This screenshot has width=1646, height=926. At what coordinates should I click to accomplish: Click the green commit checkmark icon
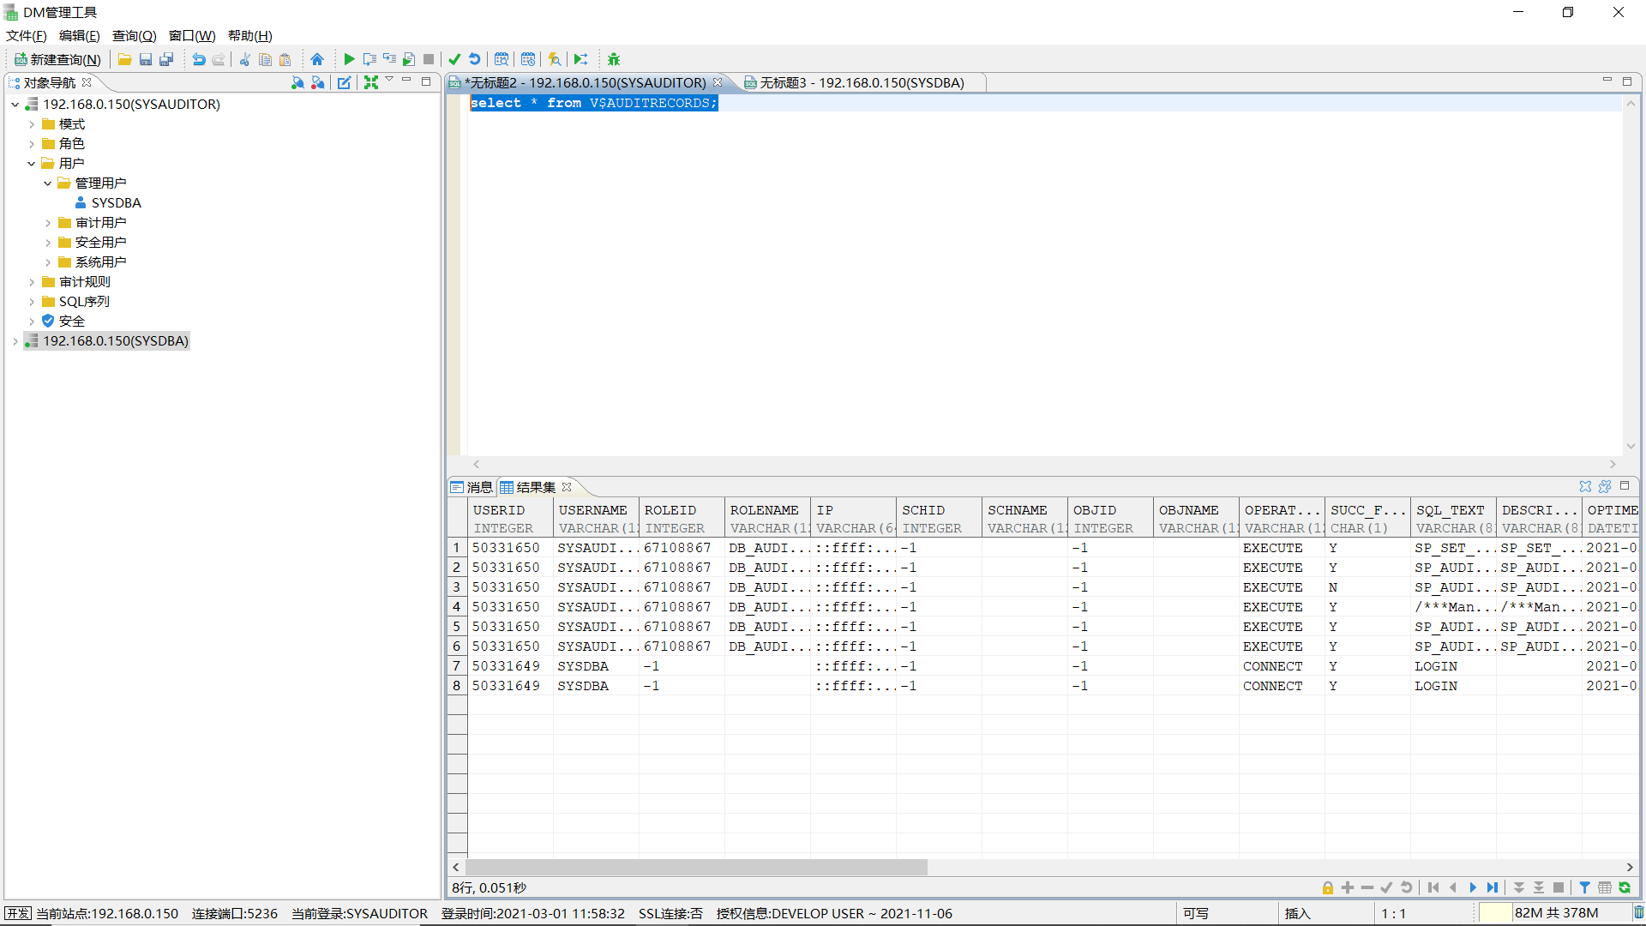pos(454,59)
